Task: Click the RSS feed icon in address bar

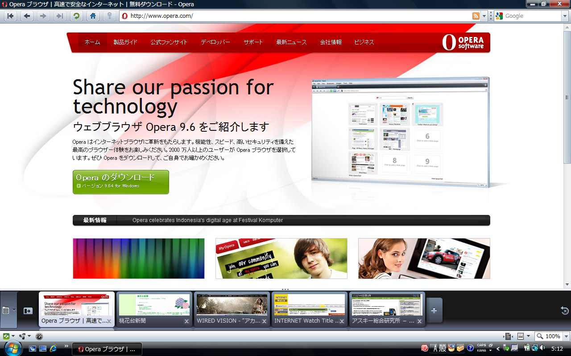Action: pyautogui.click(x=476, y=16)
